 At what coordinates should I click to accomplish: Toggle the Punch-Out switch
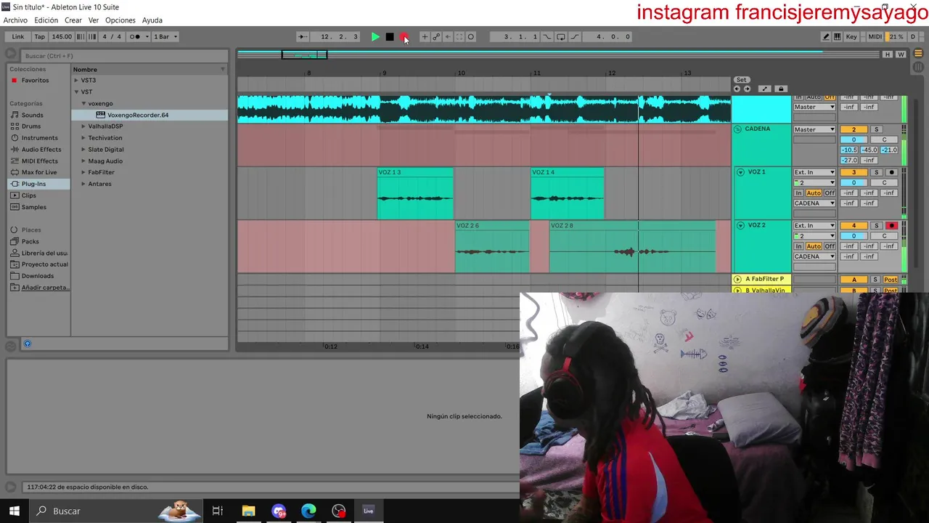point(575,37)
